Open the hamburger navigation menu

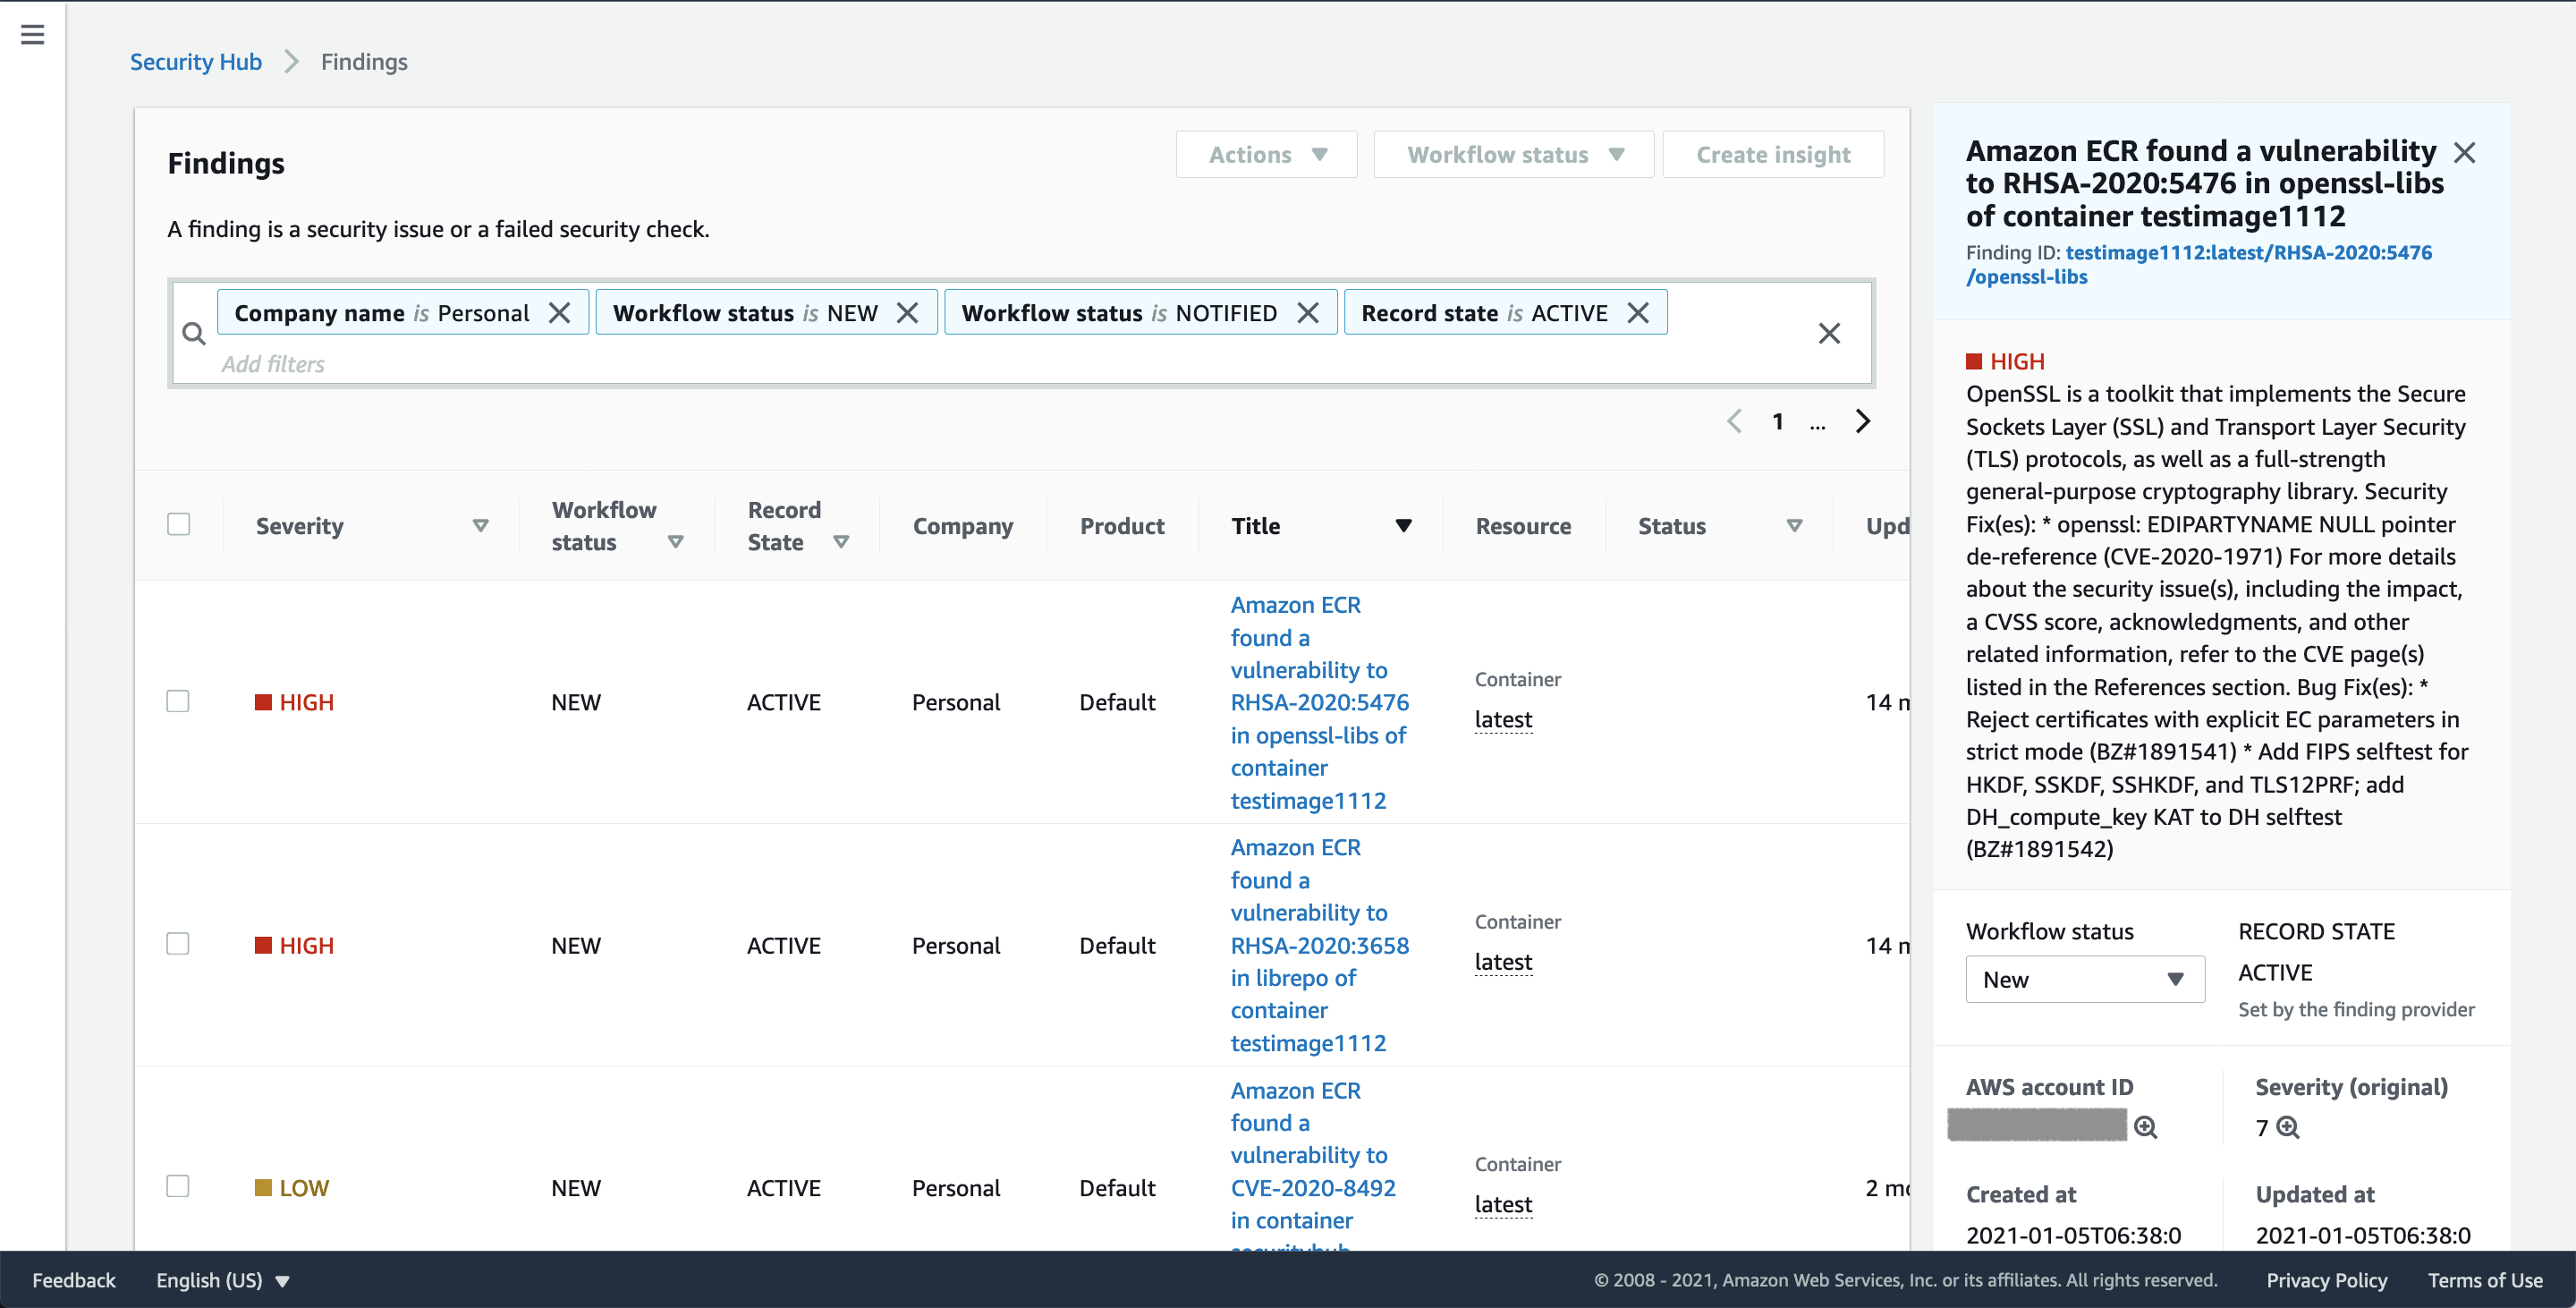click(x=32, y=35)
